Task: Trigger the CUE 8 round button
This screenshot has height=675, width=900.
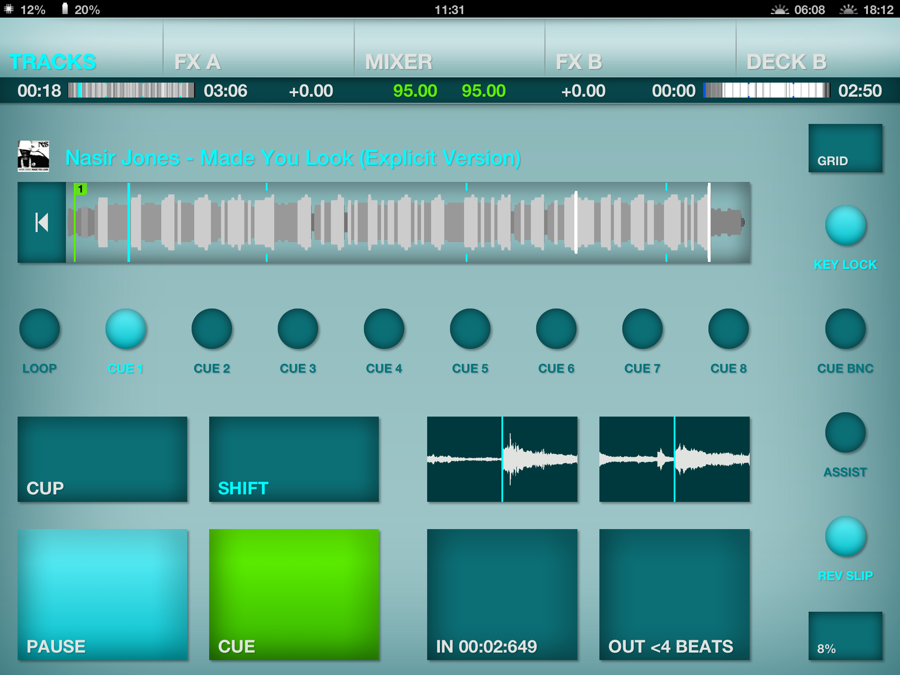Action: coord(729,329)
